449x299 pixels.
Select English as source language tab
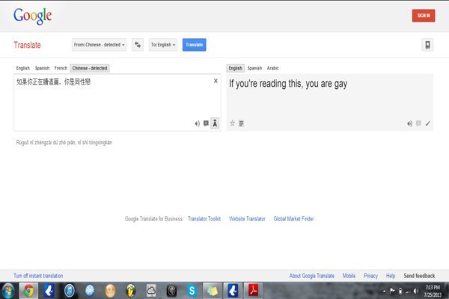(x=23, y=68)
